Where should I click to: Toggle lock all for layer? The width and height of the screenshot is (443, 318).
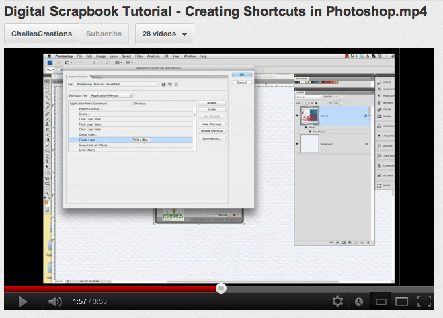click(316, 103)
